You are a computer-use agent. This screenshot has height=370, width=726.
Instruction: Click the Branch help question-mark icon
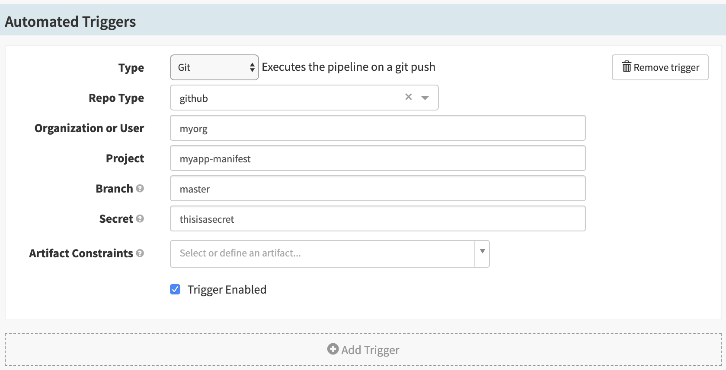coord(140,189)
